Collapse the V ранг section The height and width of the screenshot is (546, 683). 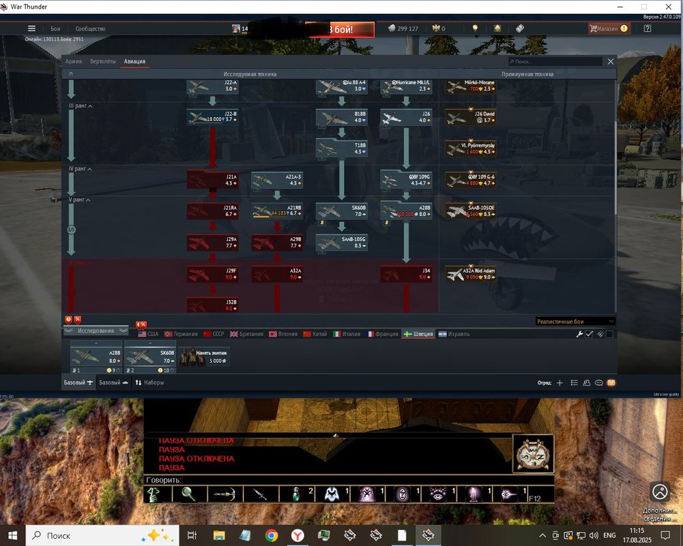(x=79, y=200)
